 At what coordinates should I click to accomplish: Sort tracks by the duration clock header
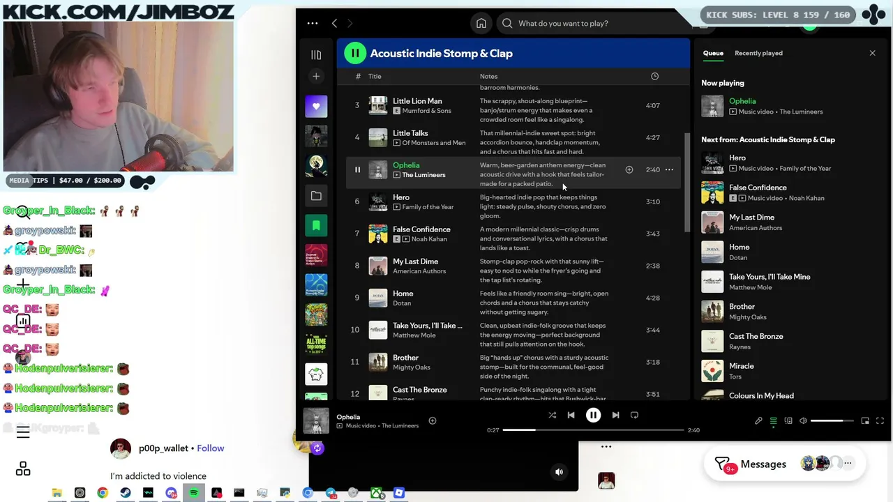tap(654, 76)
